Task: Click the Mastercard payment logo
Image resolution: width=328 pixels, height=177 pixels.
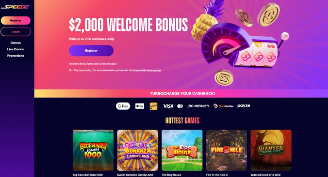Action: [180, 106]
